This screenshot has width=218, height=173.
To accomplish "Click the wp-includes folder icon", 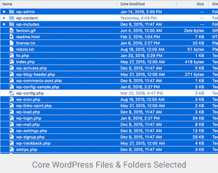I will [x=12, y=24].
